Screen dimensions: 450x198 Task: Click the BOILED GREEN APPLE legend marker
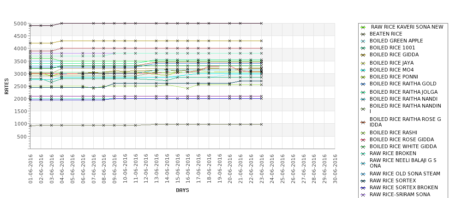pyautogui.click(x=363, y=41)
